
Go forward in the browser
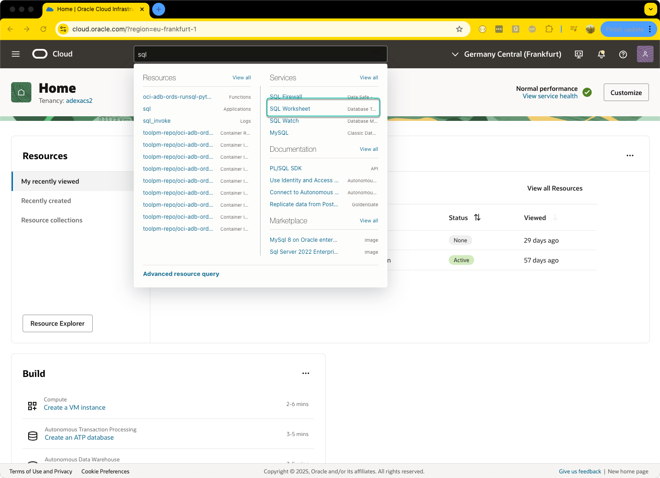[x=27, y=29]
